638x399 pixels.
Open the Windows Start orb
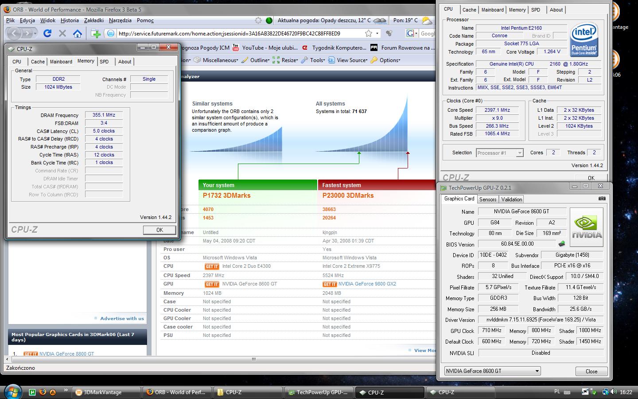pos(12,392)
